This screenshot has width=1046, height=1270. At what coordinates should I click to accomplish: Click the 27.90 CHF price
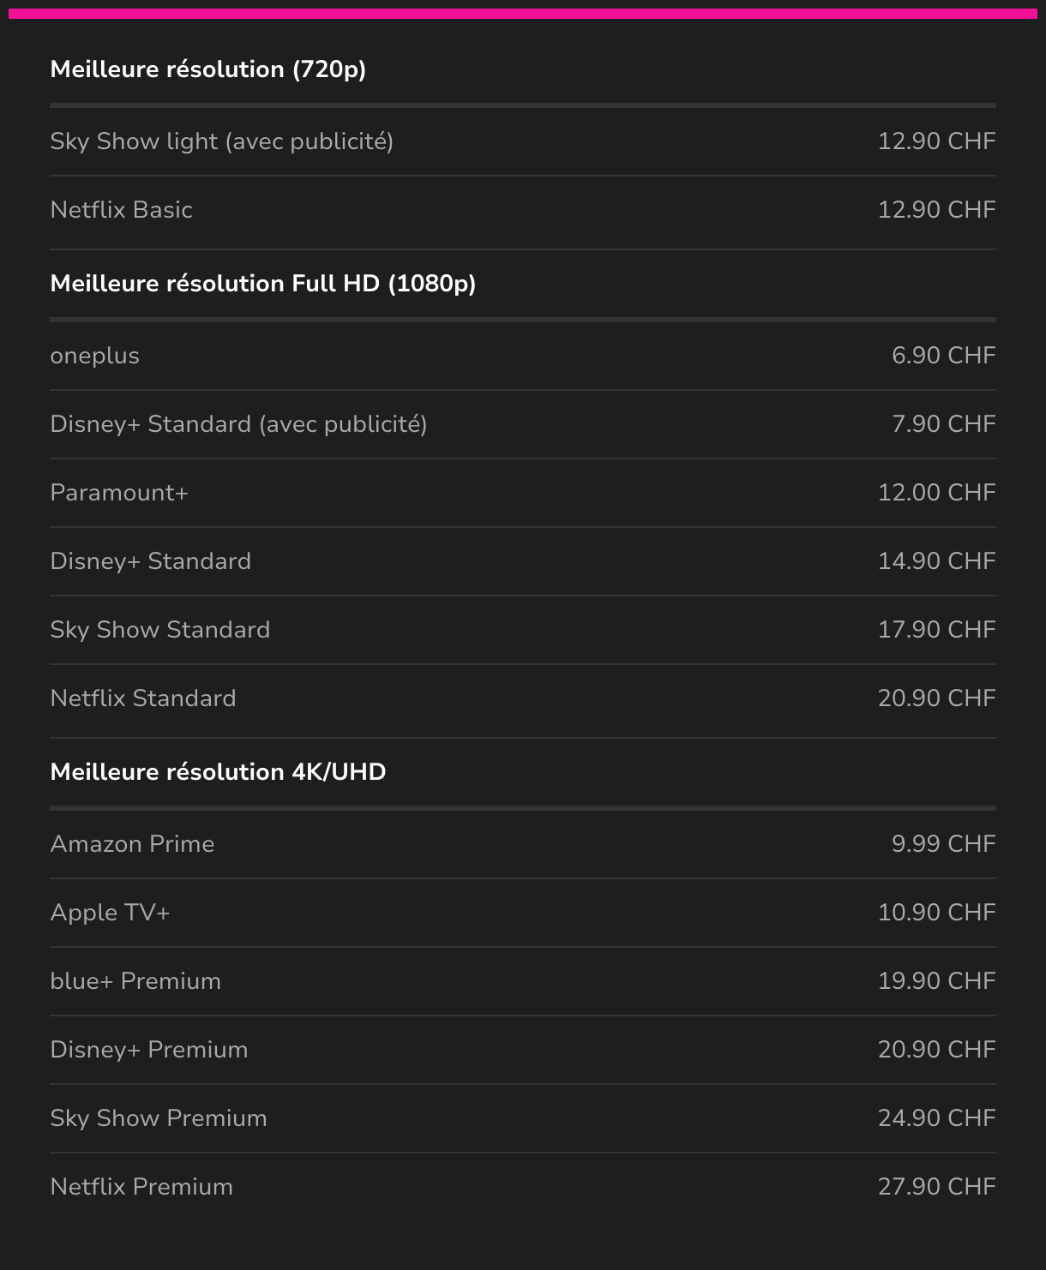pos(936,1187)
